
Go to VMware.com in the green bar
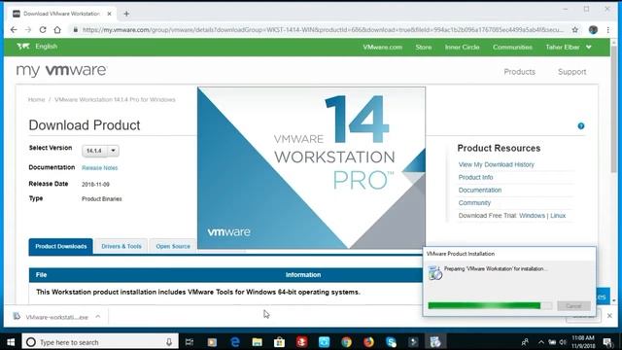pyautogui.click(x=382, y=47)
